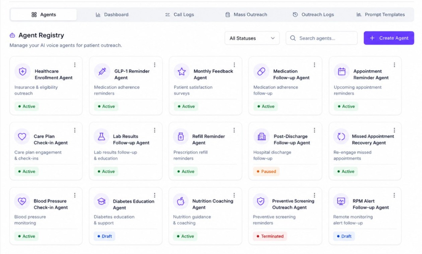This screenshot has width=422, height=254.
Task: Click the bottle icon on Refill Reminder Agent
Action: click(181, 136)
